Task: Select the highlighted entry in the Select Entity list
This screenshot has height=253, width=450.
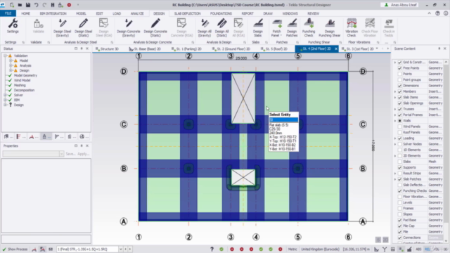Action: (283, 120)
